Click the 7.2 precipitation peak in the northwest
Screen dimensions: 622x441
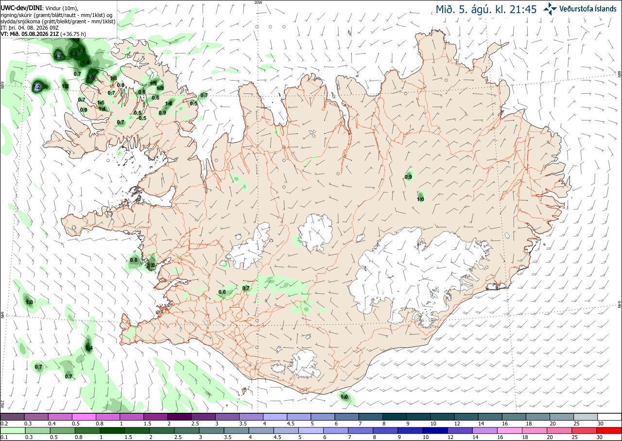36,87
